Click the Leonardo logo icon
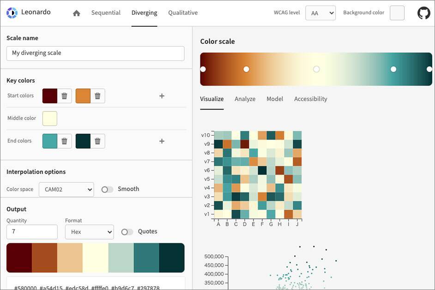Viewport: 435px width, 290px height. pyautogui.click(x=12, y=13)
